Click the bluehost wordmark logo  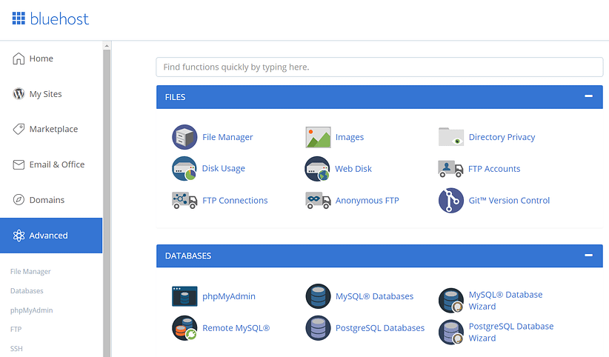(59, 19)
